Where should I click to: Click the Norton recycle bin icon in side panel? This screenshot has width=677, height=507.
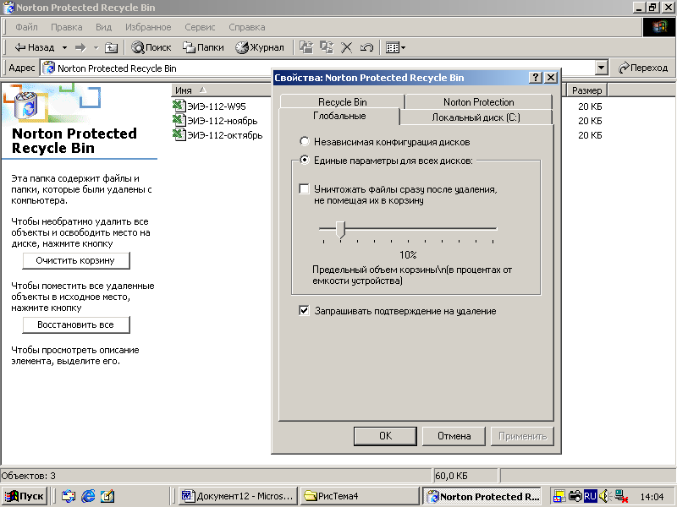(26, 105)
